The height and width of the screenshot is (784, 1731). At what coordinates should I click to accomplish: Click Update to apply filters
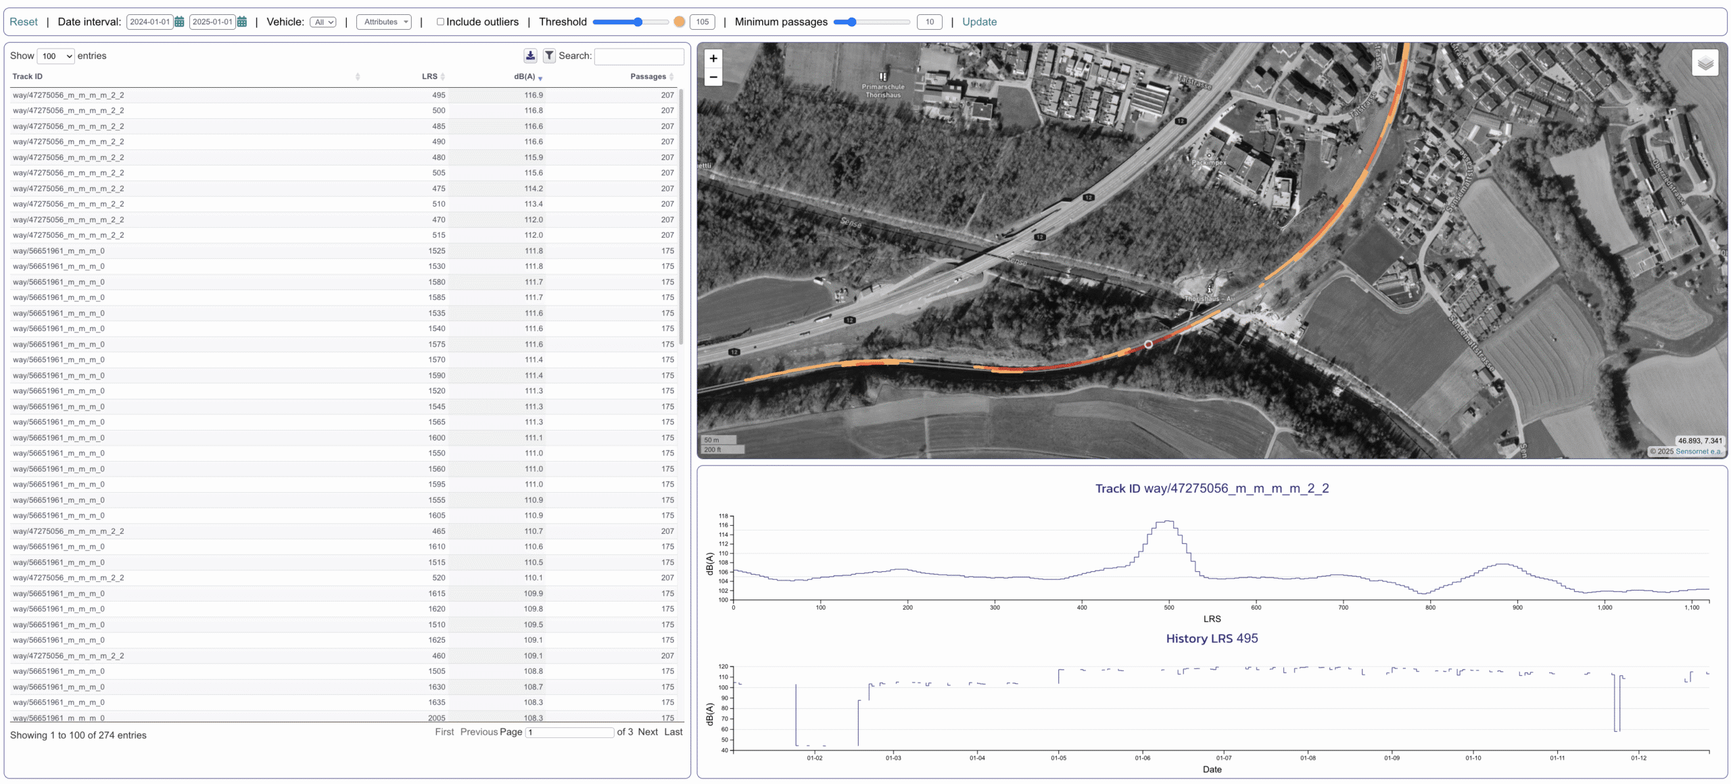pyautogui.click(x=979, y=22)
